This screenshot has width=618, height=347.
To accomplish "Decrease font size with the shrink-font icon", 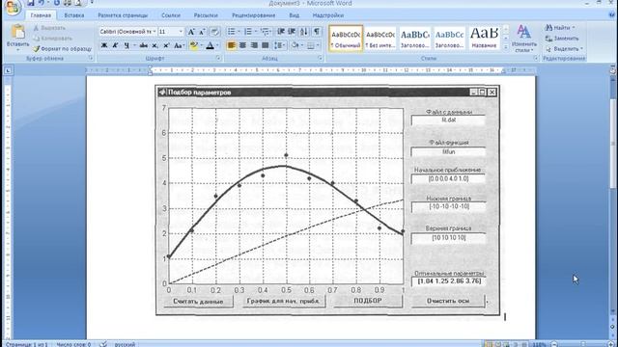I will coord(202,32).
